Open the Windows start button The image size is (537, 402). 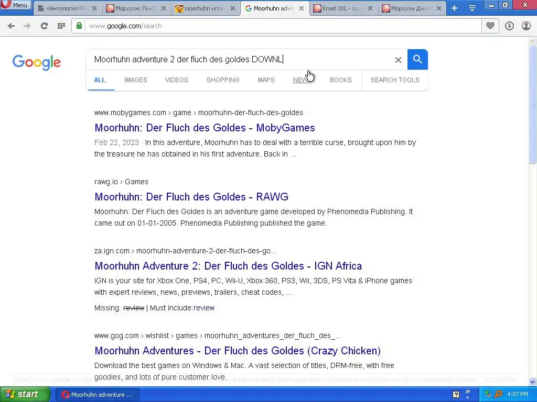(x=25, y=395)
